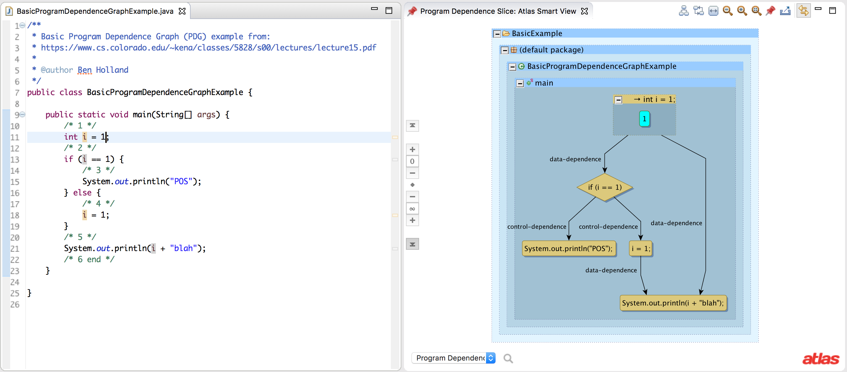Open the Program Dependence script dropdown
Viewport: 847px width, 372px height.
[x=454, y=358]
